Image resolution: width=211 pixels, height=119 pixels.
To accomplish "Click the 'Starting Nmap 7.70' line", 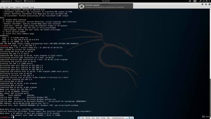I will [x=31, y=48].
